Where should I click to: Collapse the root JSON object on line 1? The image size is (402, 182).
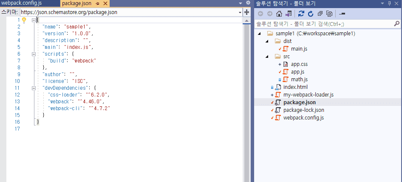point(34,20)
